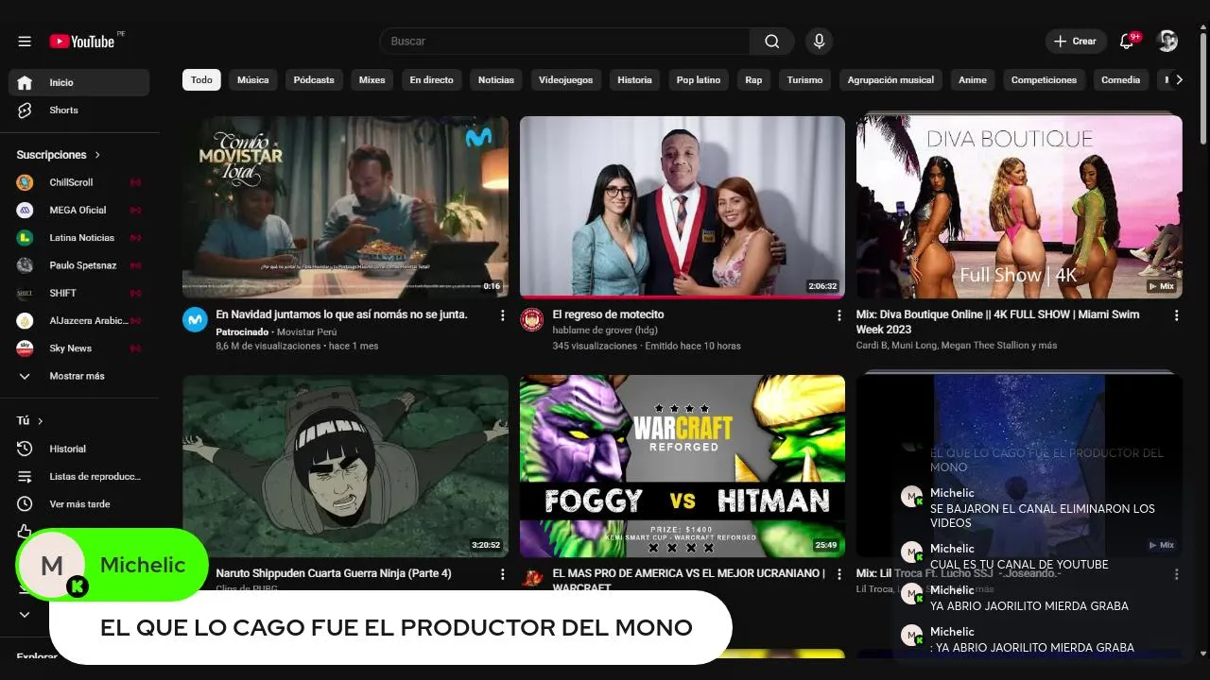1210x680 pixels.
Task: Expand the Suscripciones section chevron
Action: click(96, 155)
